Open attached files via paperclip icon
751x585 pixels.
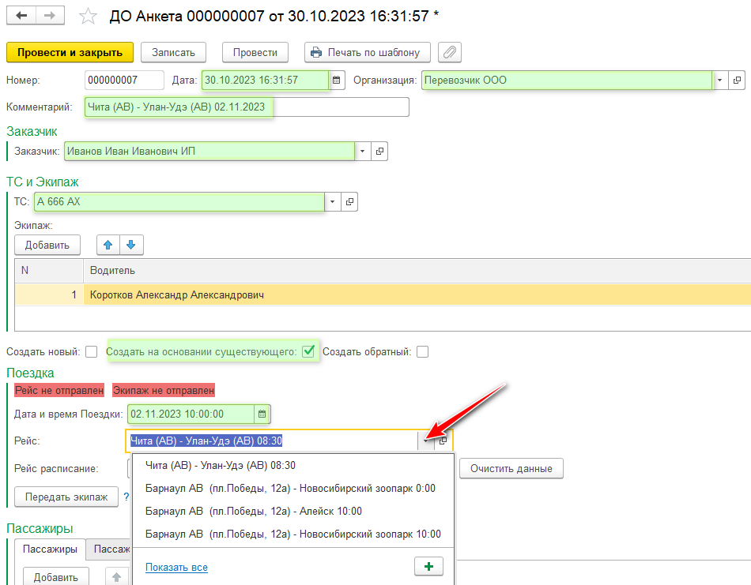(449, 52)
